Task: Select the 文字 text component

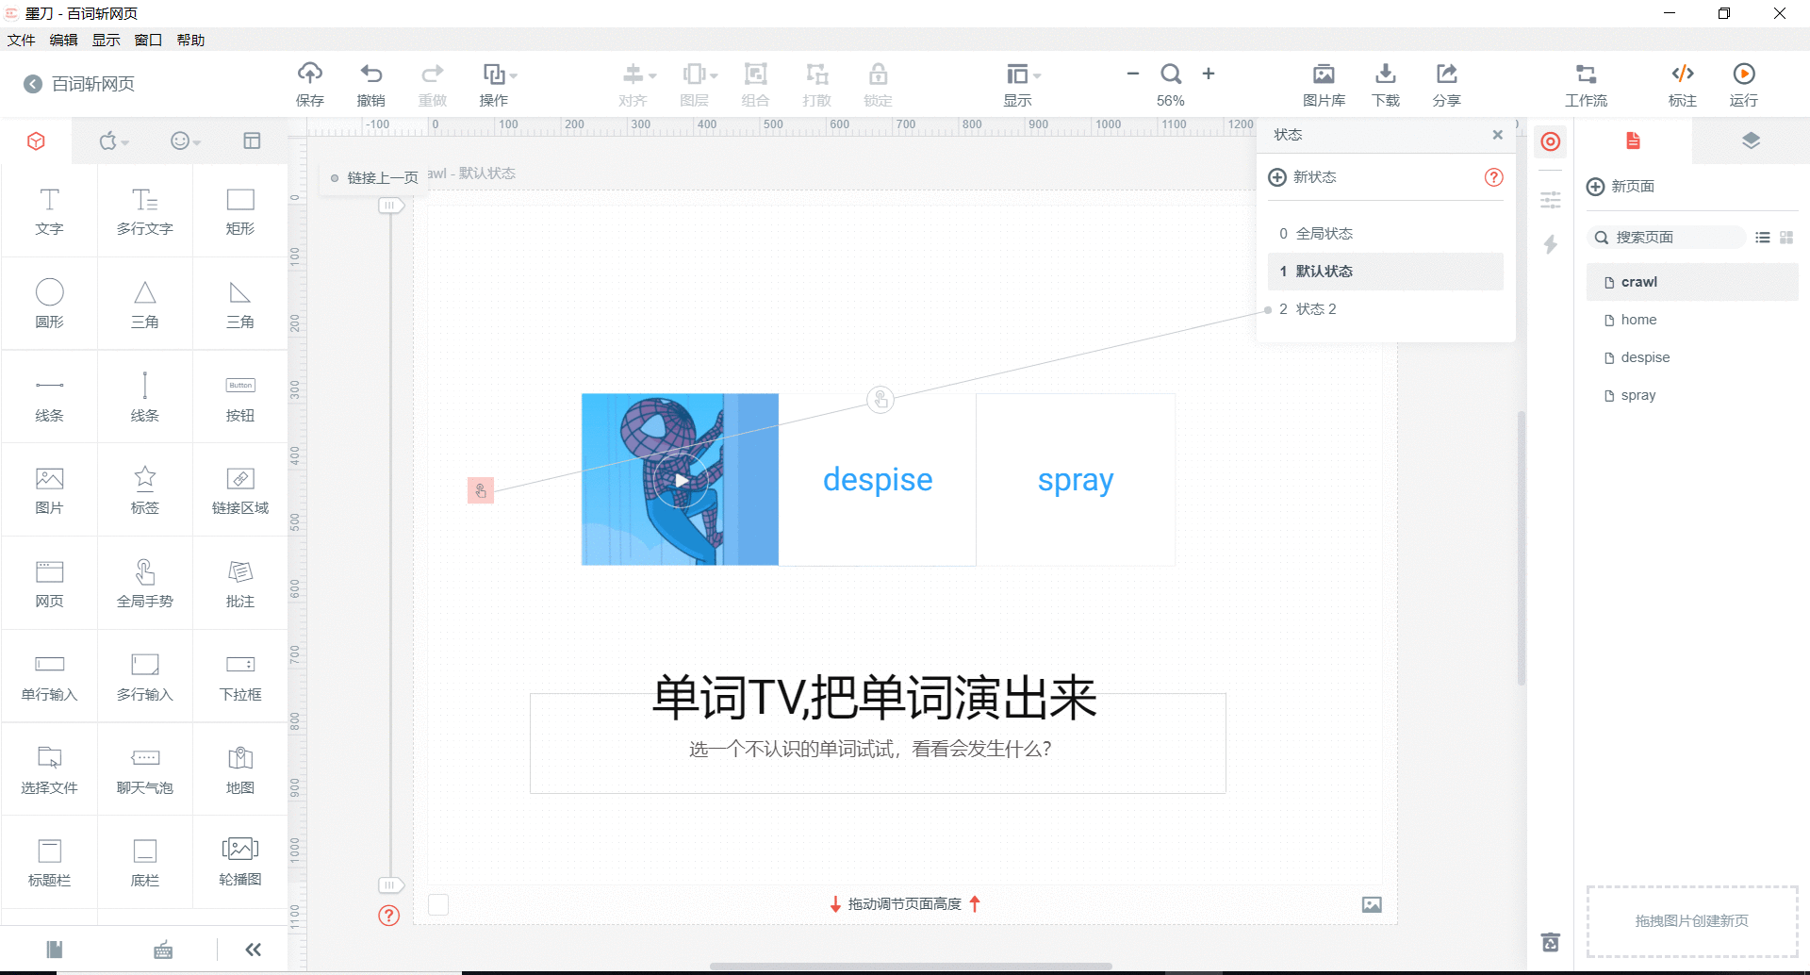Action: pos(49,211)
